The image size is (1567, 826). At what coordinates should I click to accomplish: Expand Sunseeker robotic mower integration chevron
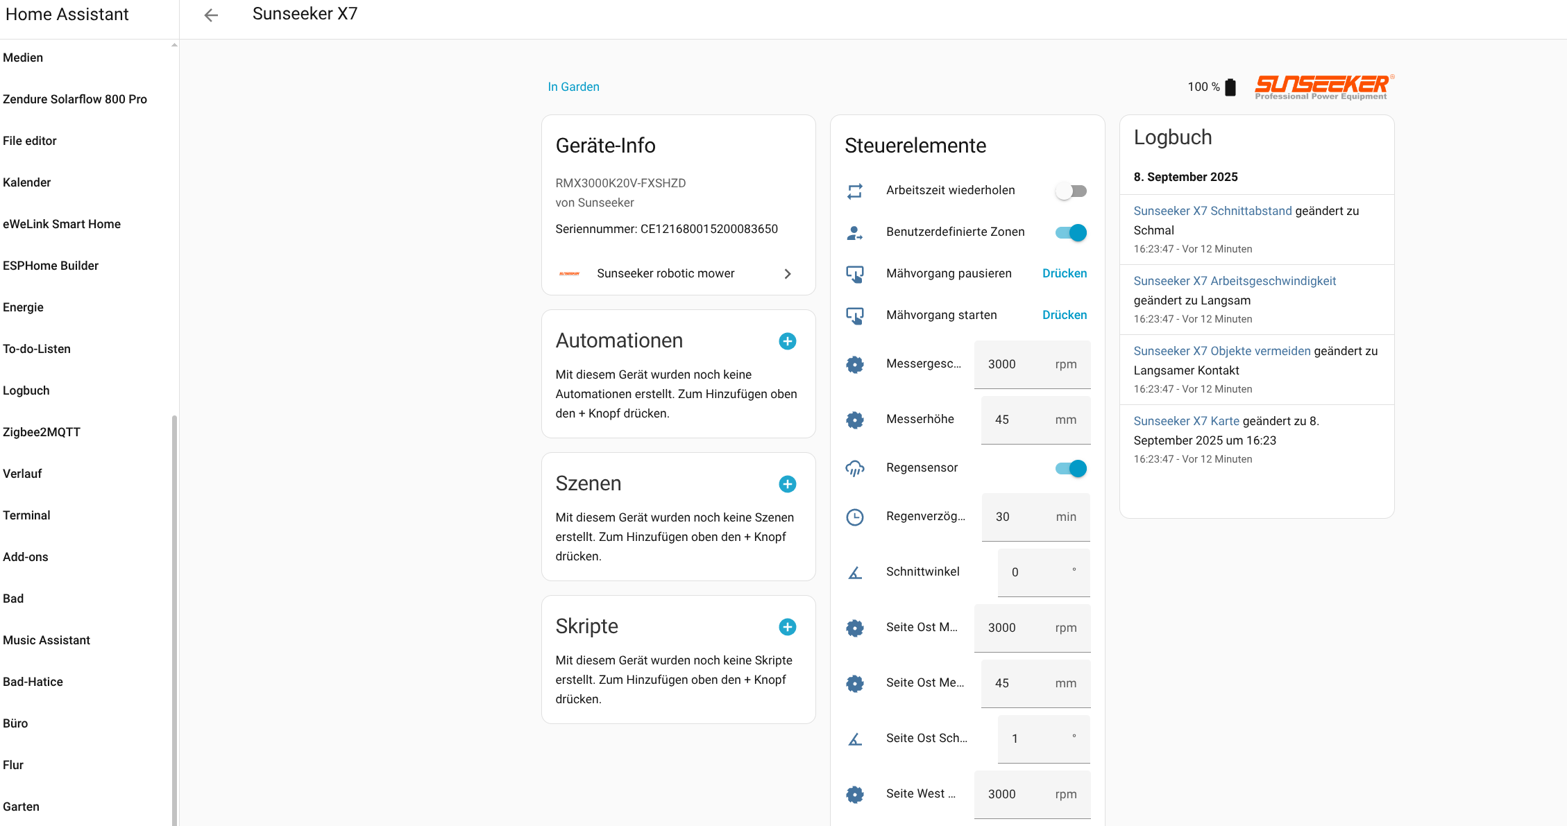coord(787,274)
